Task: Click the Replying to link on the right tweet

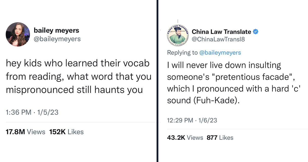Action: (x=182, y=52)
